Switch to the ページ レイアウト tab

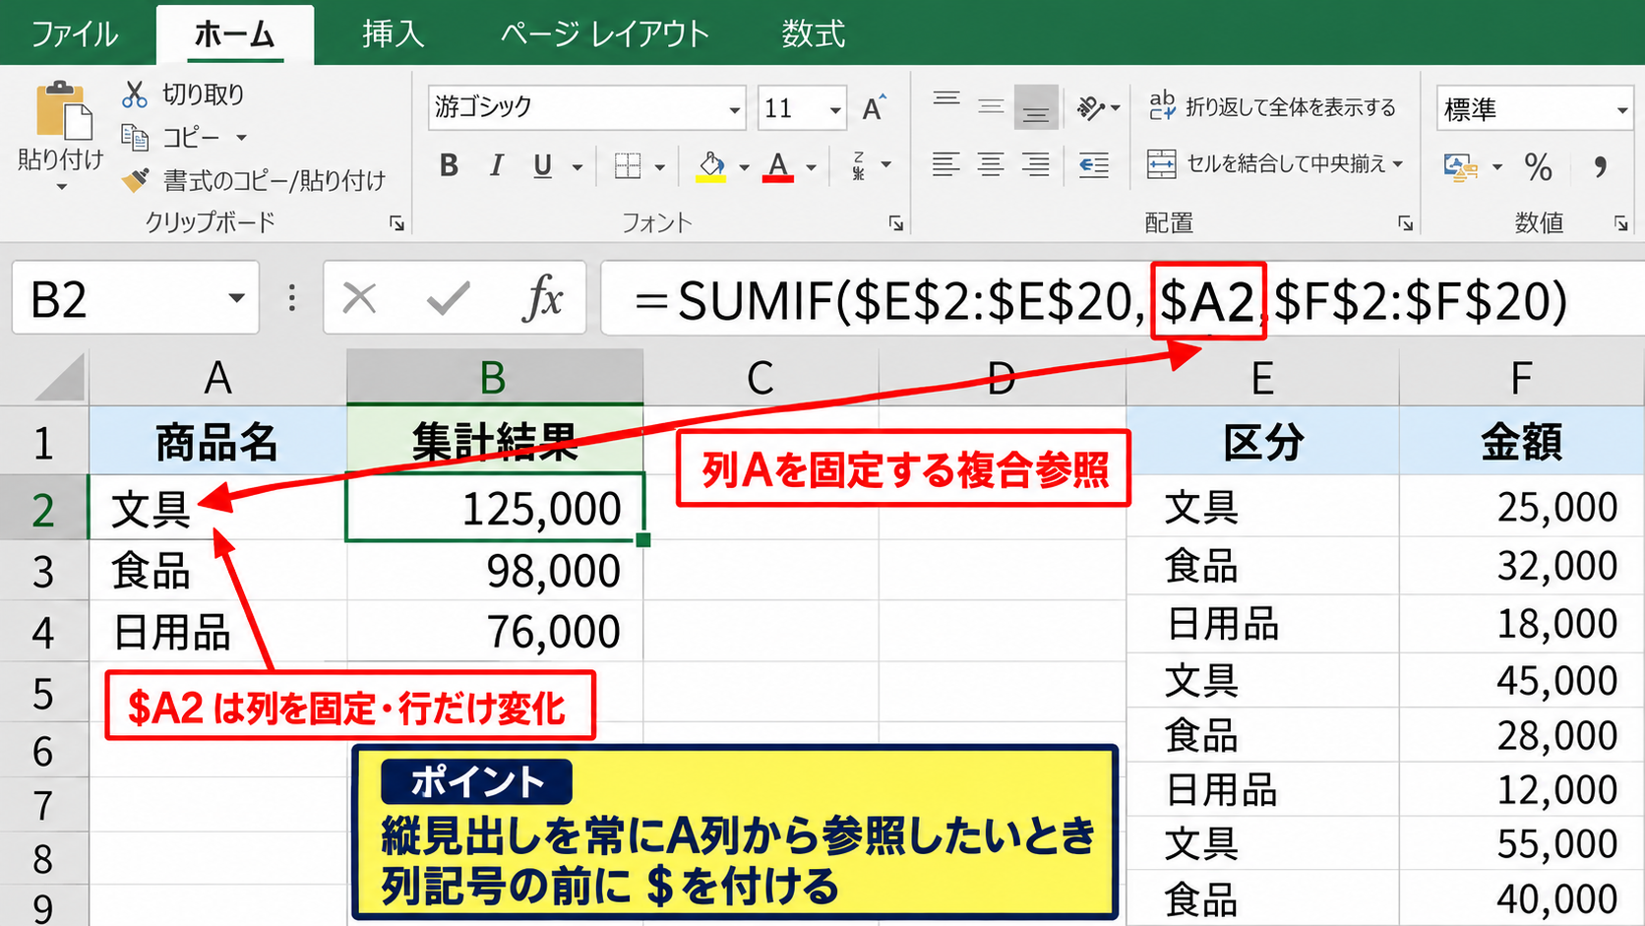pyautogui.click(x=604, y=34)
